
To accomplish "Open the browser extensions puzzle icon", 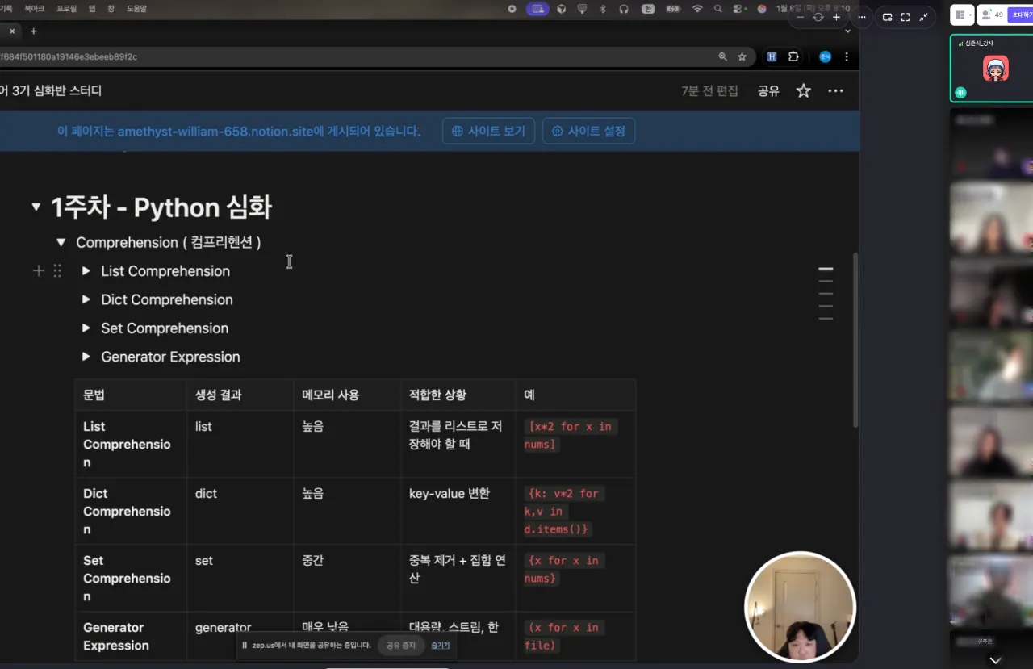I will pyautogui.click(x=793, y=56).
